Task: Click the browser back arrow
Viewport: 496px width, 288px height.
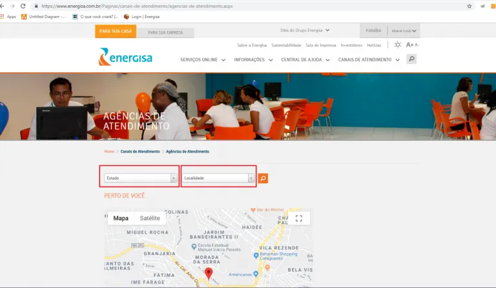Action: (x=2, y=6)
